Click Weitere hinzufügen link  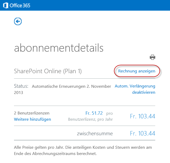(32, 119)
